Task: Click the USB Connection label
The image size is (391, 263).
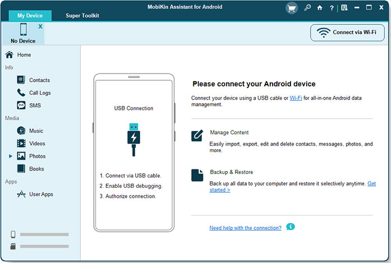Action: click(x=133, y=108)
